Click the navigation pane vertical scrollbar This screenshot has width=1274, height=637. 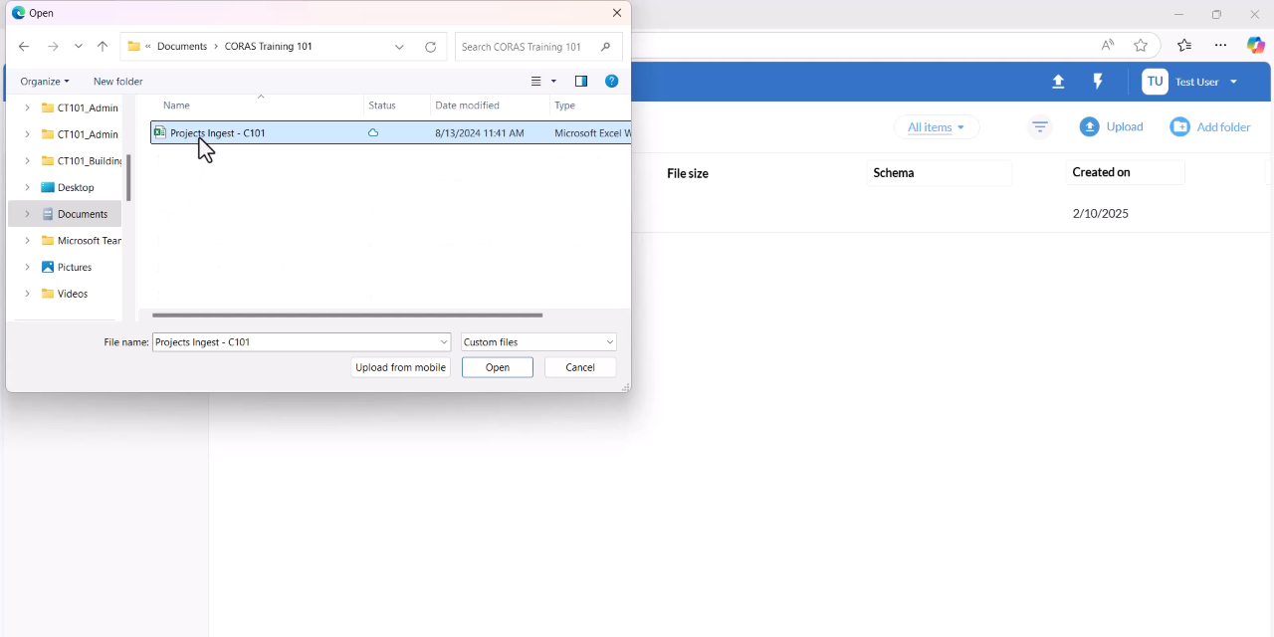(x=128, y=178)
